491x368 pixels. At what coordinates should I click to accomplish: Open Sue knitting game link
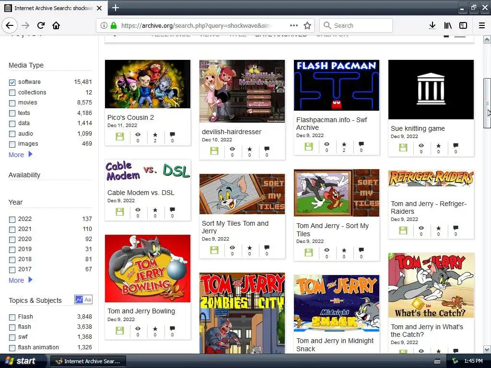tap(418, 128)
